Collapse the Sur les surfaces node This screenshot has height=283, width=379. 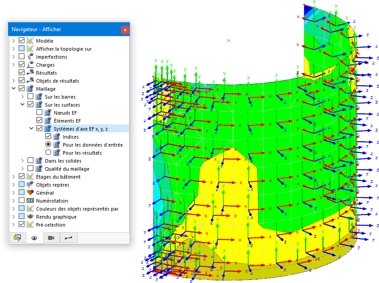tap(22, 105)
